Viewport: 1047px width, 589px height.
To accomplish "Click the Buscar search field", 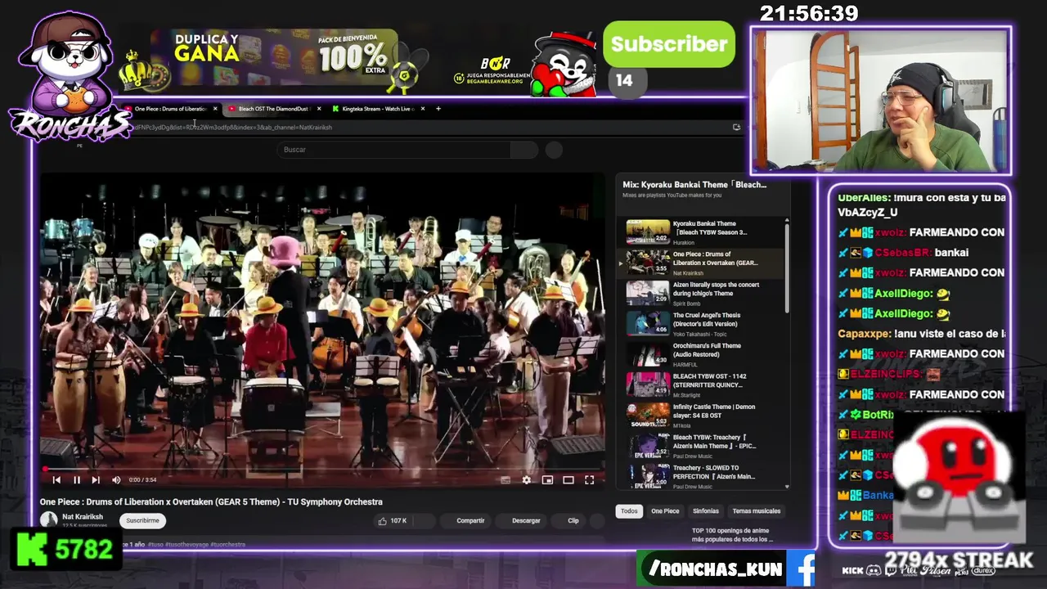I will click(x=394, y=150).
